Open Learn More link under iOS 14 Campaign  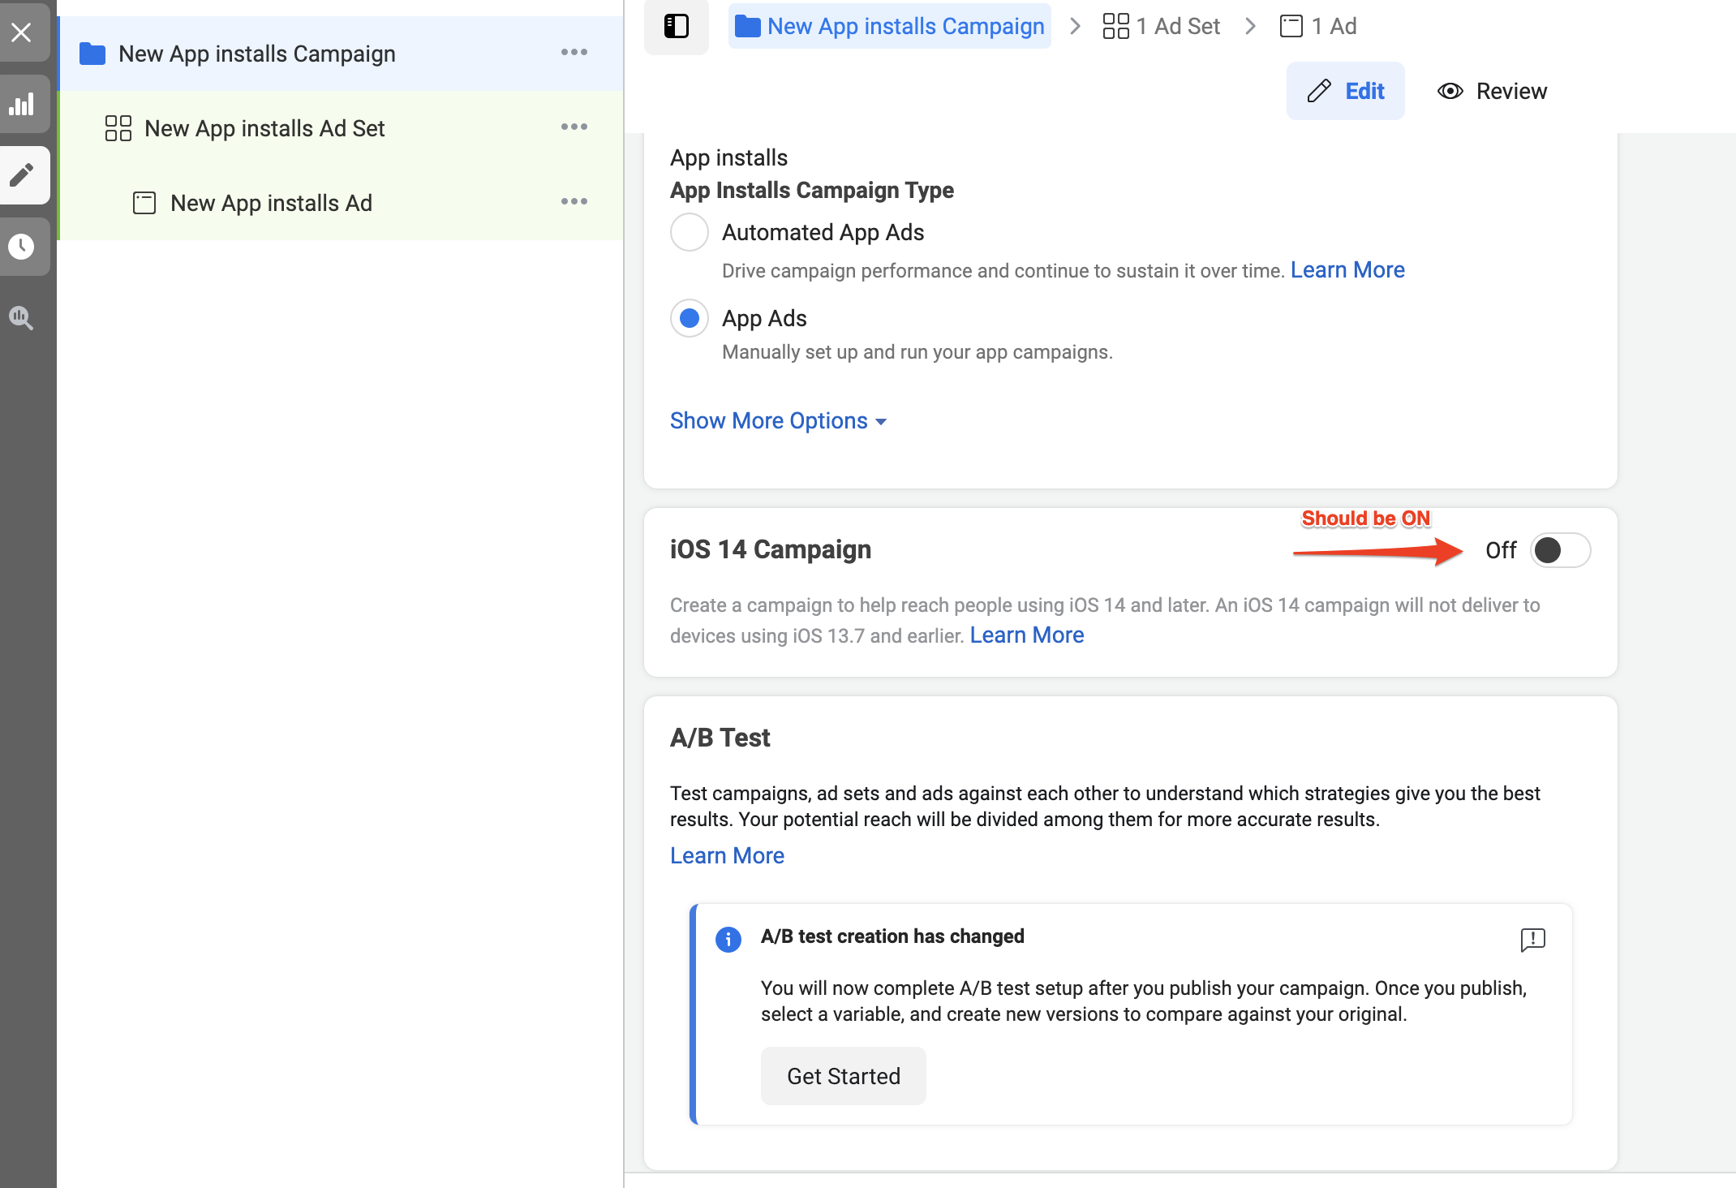[1026, 635]
